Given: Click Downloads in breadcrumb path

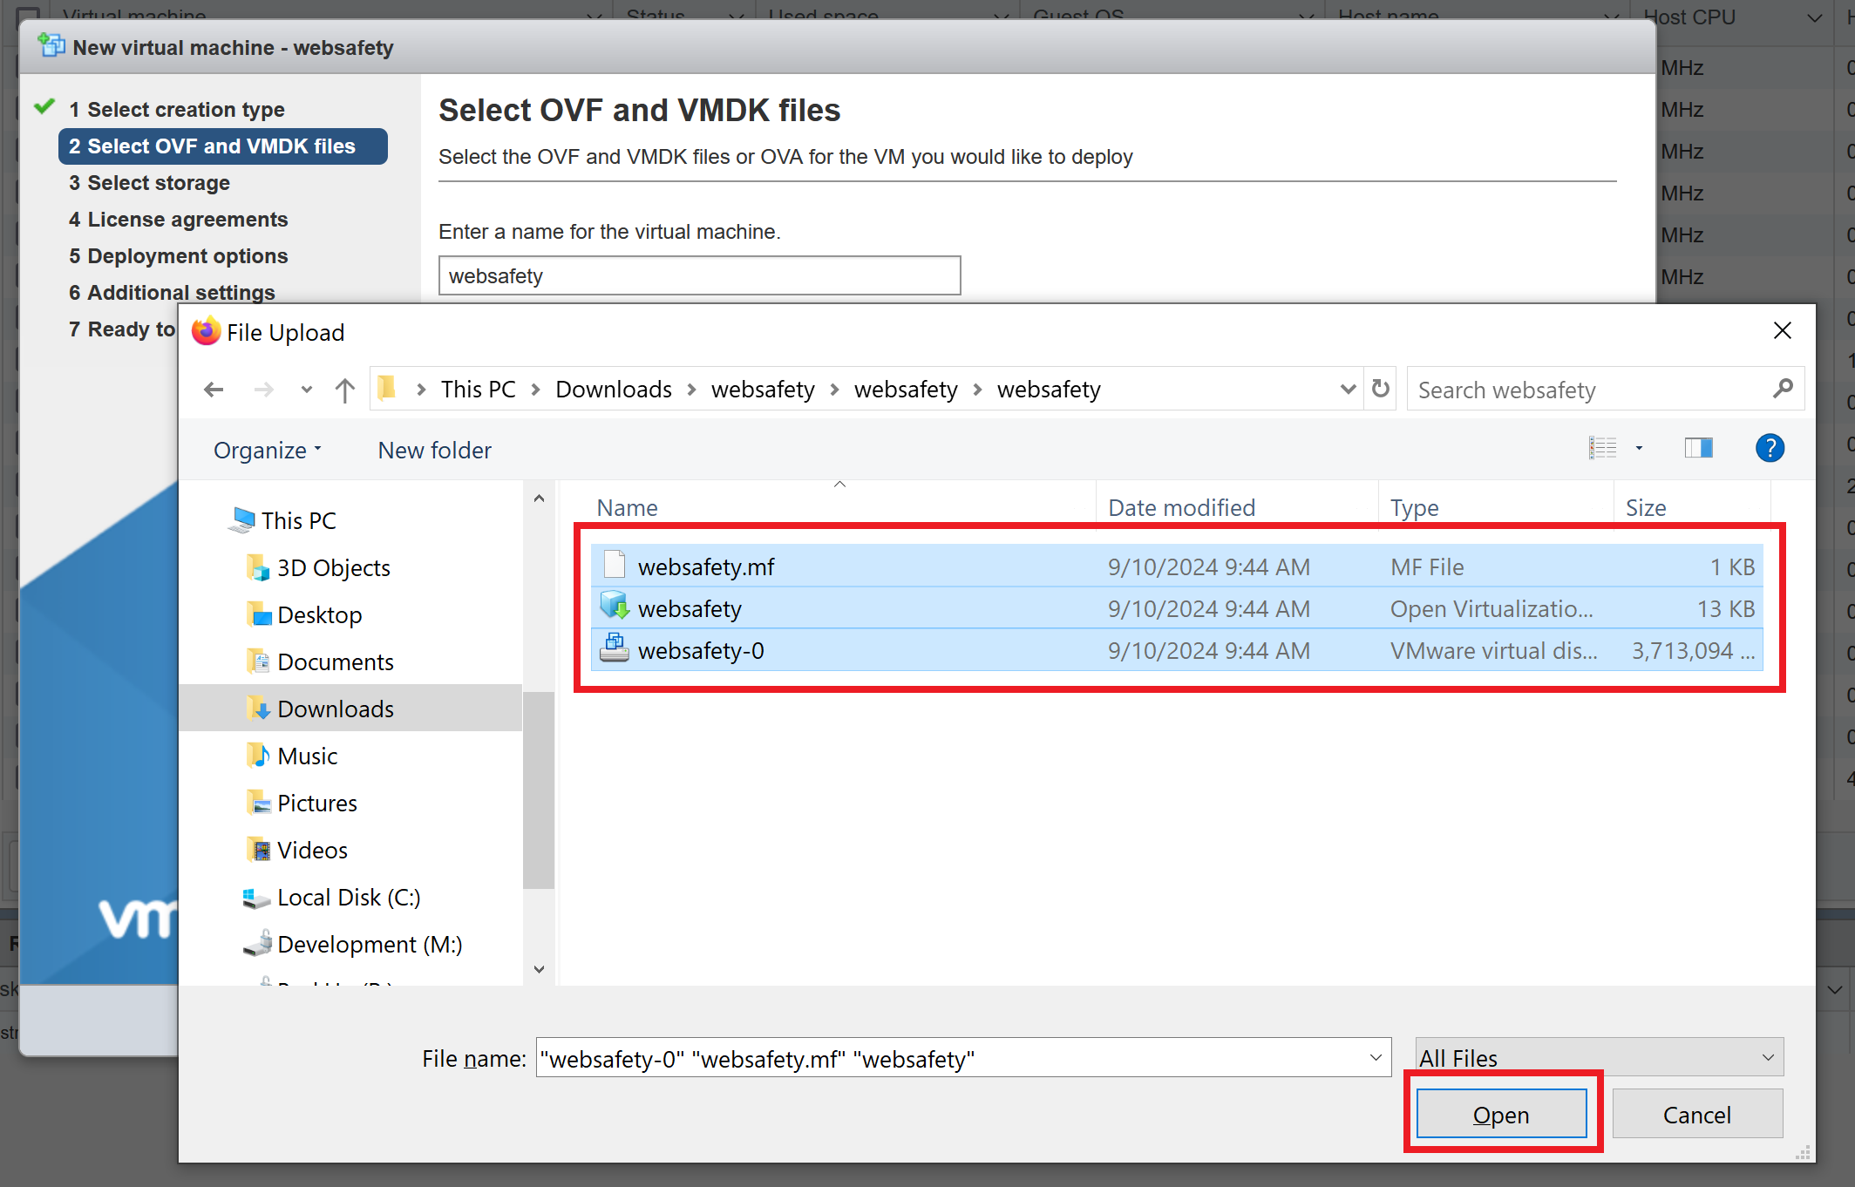Looking at the screenshot, I should [x=613, y=389].
